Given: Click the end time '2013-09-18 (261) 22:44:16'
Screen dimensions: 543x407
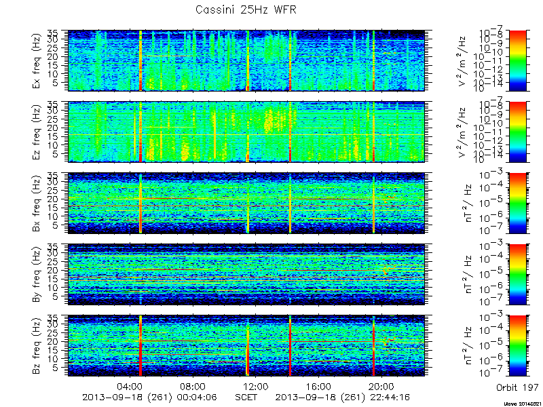Looking at the screenshot, I should 343,397.
